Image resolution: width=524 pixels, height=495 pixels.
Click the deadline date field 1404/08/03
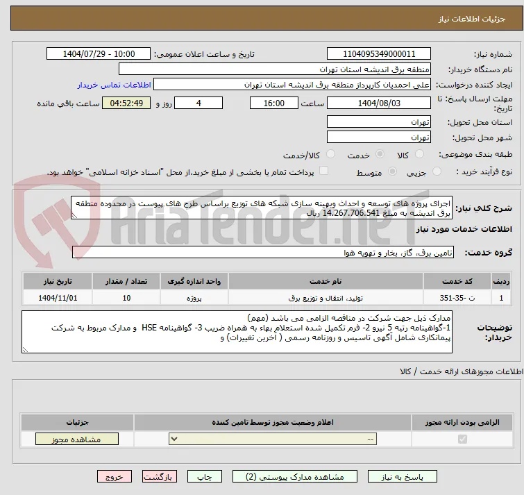[x=379, y=103]
